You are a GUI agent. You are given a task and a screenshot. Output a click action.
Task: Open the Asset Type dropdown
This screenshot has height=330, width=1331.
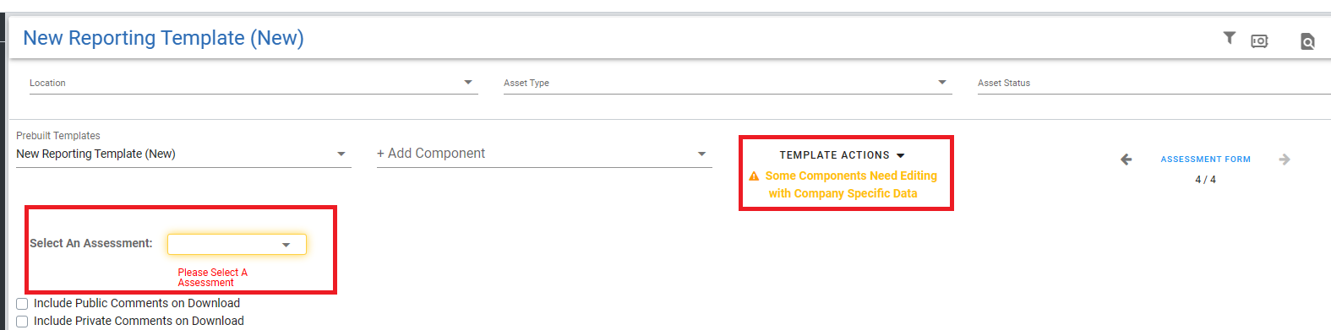(728, 83)
